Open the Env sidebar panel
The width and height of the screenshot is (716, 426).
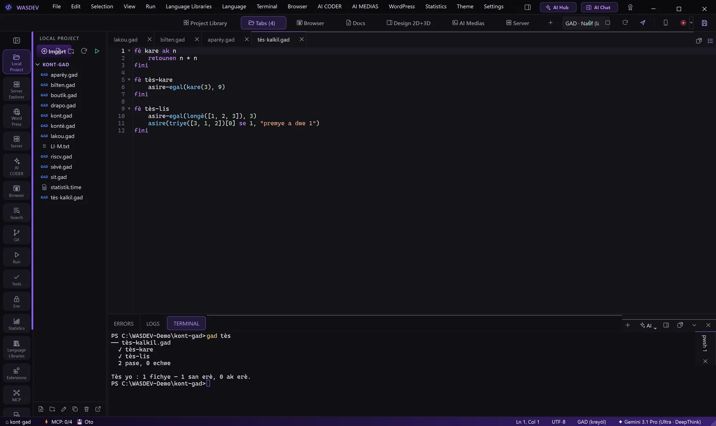pos(17,302)
